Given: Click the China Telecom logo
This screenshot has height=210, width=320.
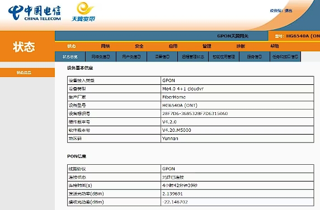Looking at the screenshot, I should pos(35,13).
